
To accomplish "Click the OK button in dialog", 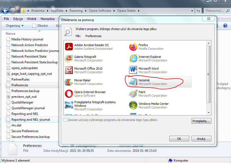I will tap(179, 139).
